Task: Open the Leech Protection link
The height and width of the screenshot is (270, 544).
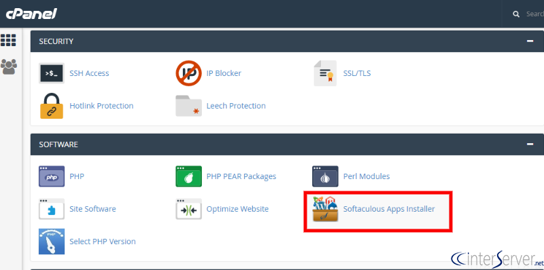Action: (x=236, y=106)
